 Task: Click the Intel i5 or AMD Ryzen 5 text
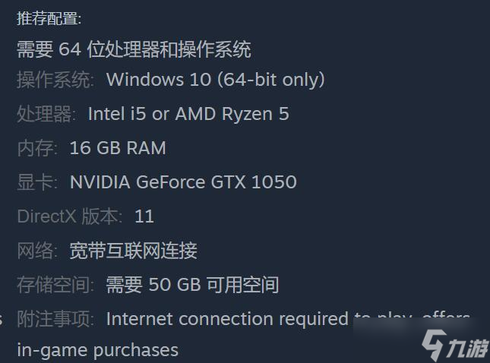[188, 114]
